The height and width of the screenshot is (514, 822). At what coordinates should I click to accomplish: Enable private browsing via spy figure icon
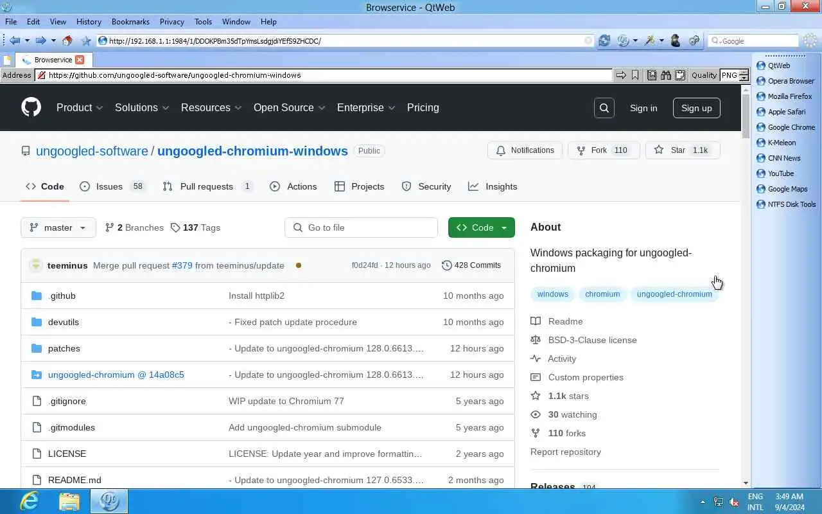pos(675,40)
